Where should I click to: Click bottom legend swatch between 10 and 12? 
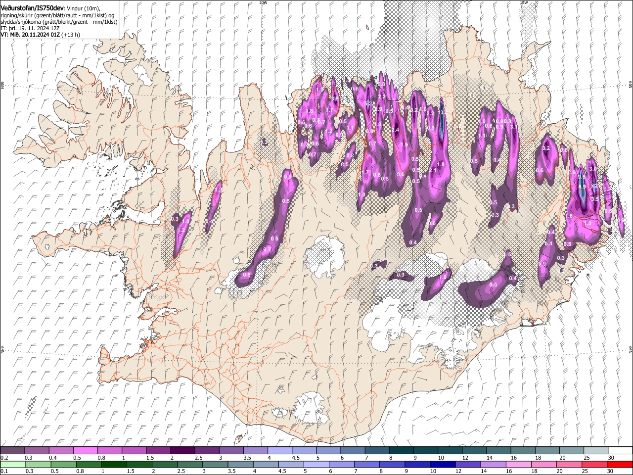pos(443,465)
